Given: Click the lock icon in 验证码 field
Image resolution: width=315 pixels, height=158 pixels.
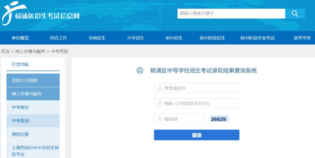Looking at the screenshot, I should (160, 119).
